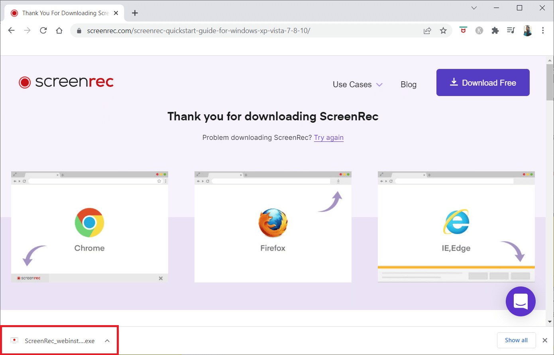Click the ScreenRec logo
Image resolution: width=554 pixels, height=355 pixels.
(x=66, y=82)
